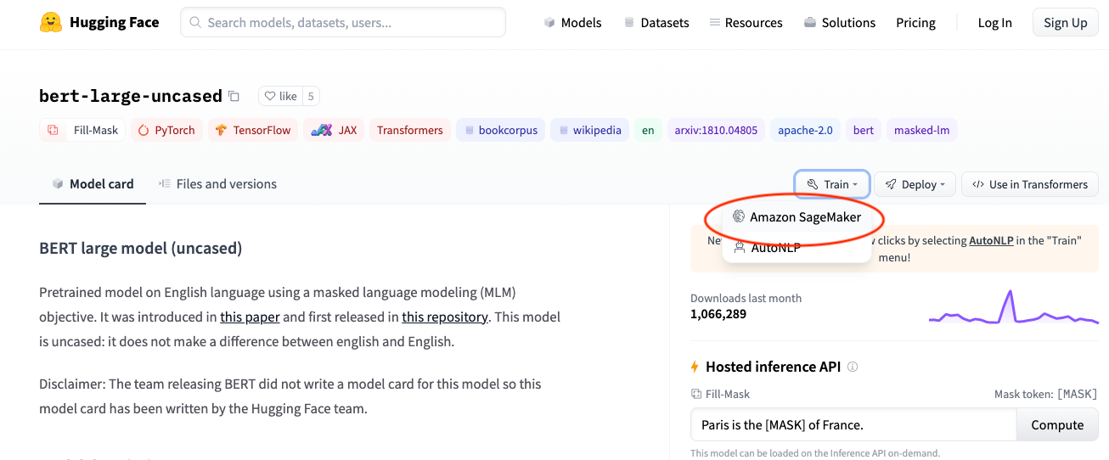Expand the Deploy dropdown

pyautogui.click(x=915, y=184)
